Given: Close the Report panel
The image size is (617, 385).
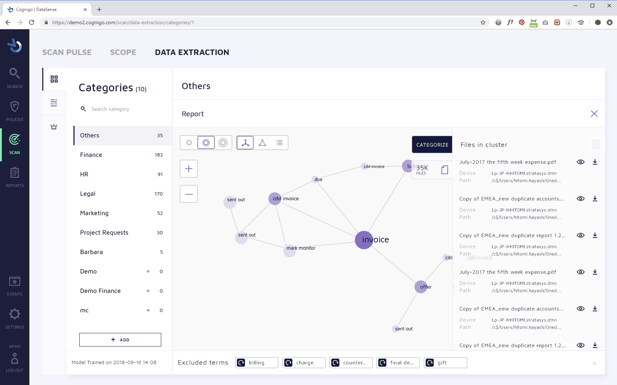Looking at the screenshot, I should 594,114.
